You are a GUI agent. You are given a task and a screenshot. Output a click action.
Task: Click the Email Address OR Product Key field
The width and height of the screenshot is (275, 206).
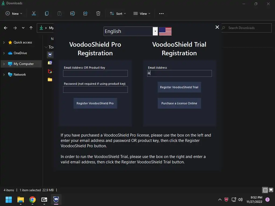[x=95, y=73]
